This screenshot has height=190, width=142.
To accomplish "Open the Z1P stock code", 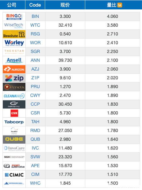I will [x=35, y=78].
